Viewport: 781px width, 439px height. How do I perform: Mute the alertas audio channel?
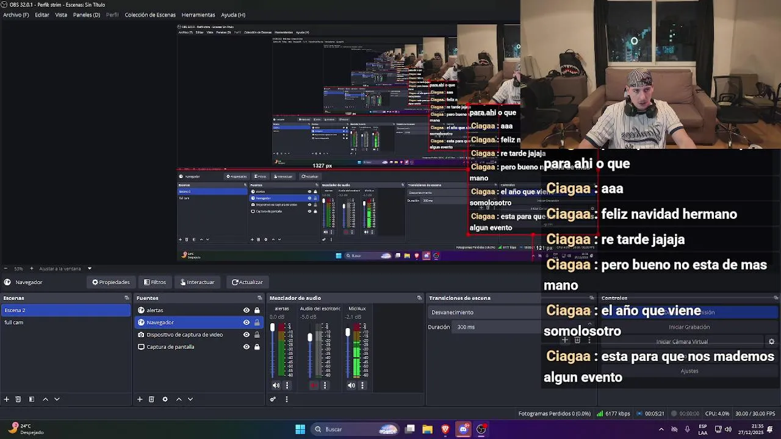click(276, 385)
